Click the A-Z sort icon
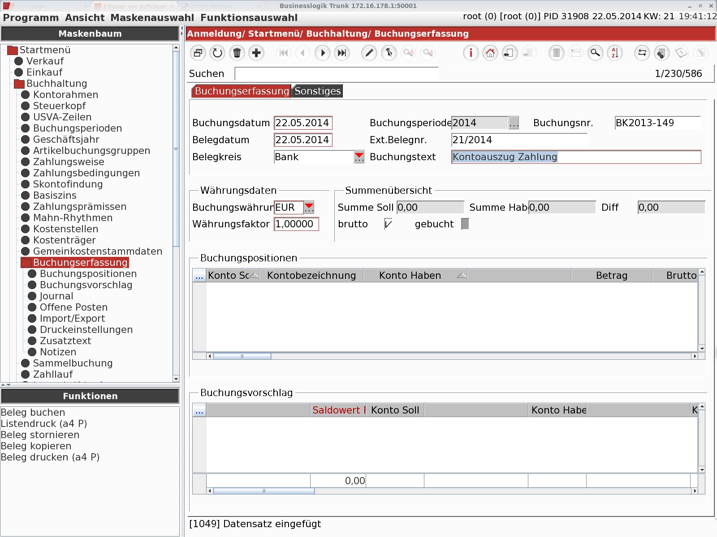 [x=615, y=53]
